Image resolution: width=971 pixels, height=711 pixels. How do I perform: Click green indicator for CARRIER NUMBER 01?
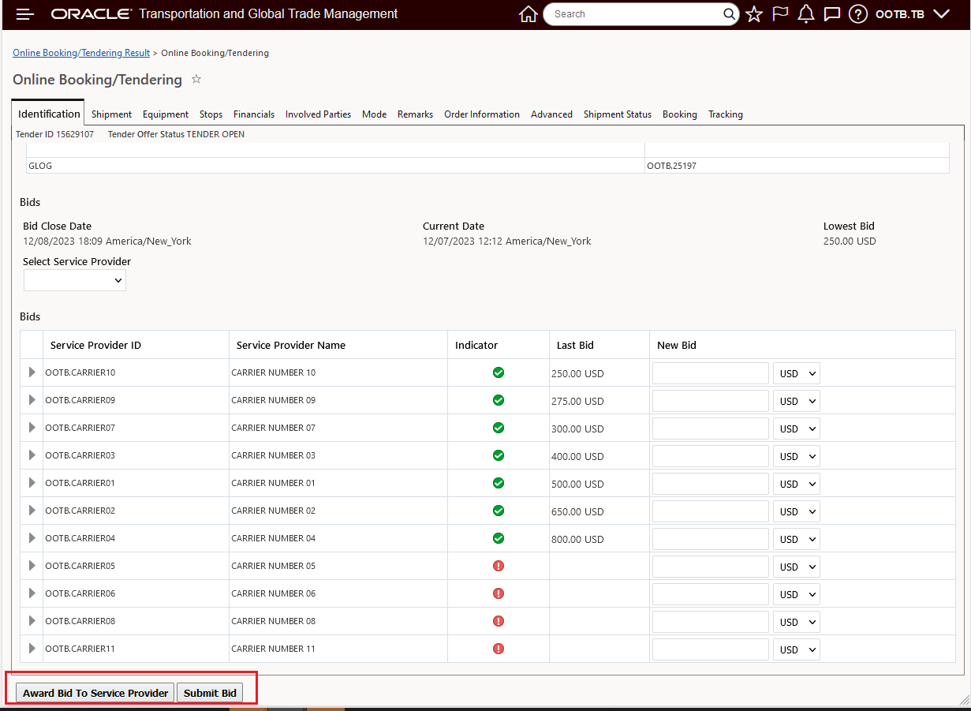[499, 483]
